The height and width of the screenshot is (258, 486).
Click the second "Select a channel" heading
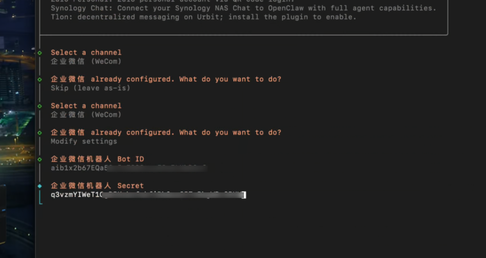coord(86,106)
